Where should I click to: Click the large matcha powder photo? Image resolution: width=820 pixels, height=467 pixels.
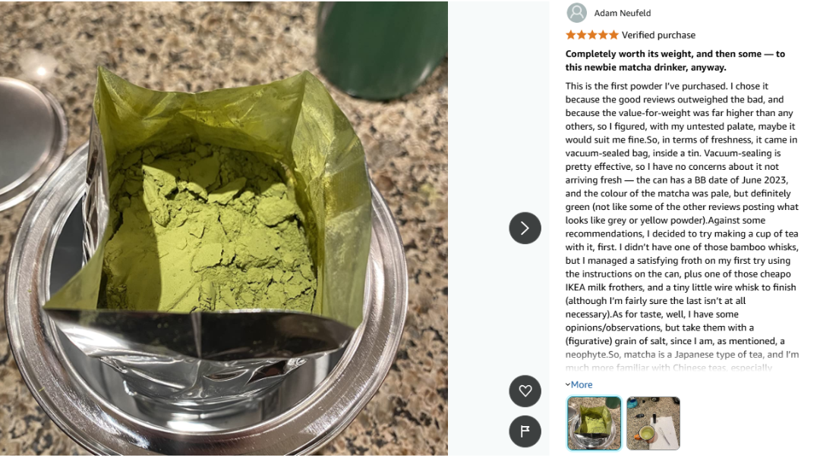[x=224, y=228]
